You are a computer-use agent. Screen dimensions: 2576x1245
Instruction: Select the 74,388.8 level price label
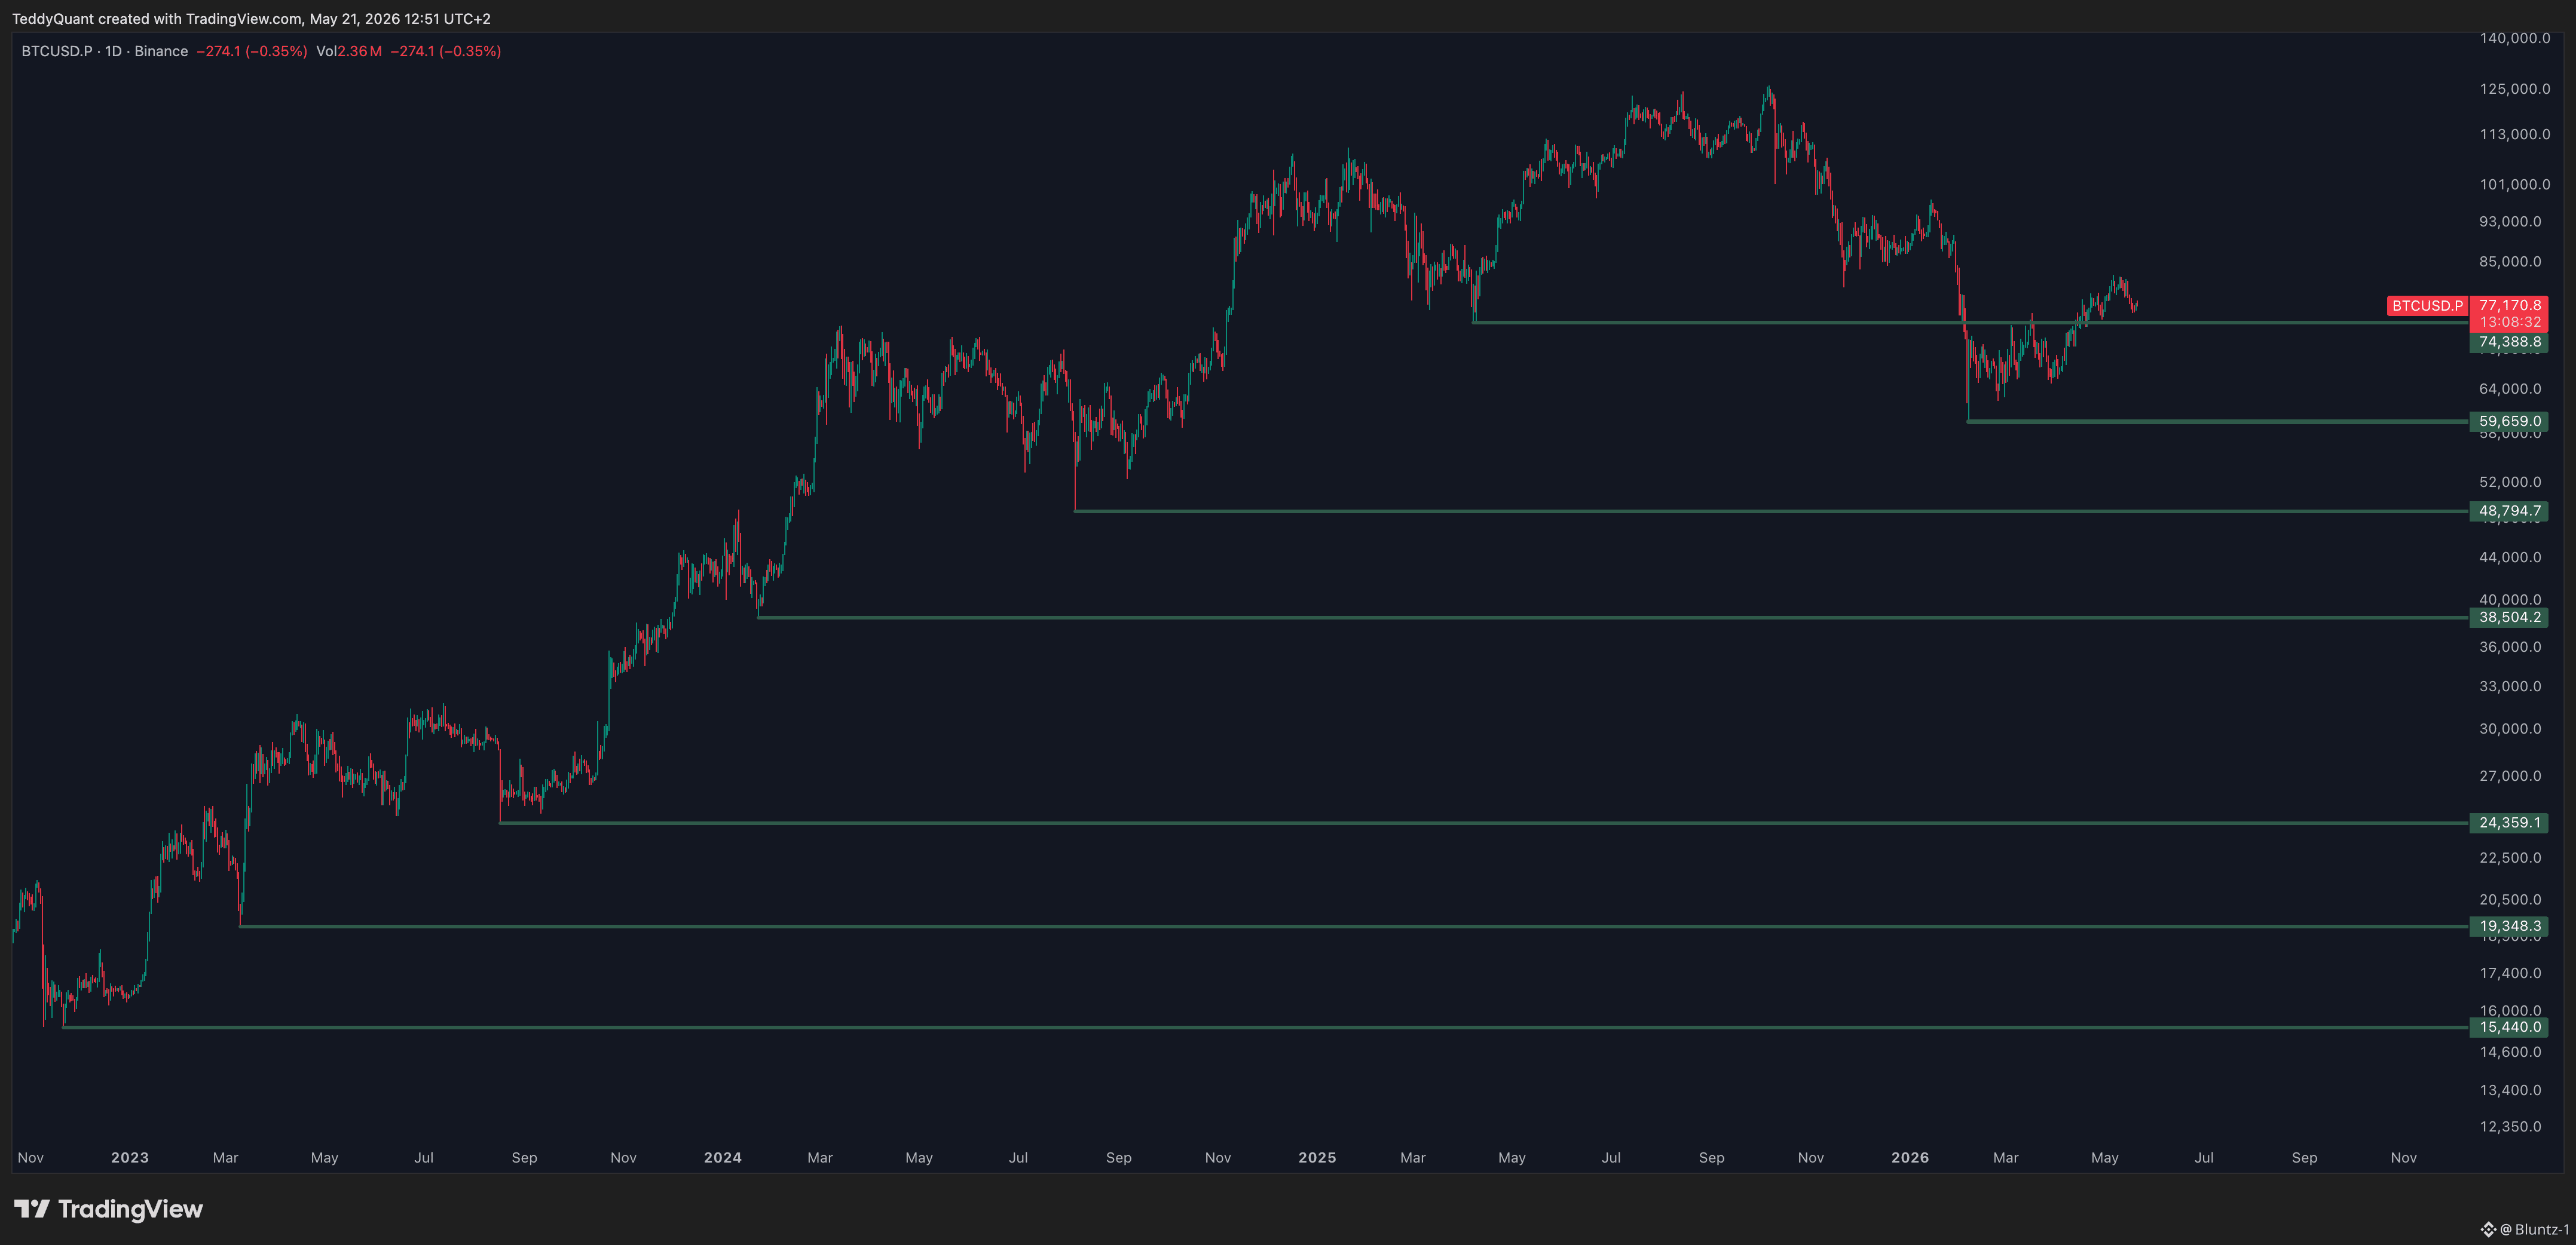[x=2509, y=342]
